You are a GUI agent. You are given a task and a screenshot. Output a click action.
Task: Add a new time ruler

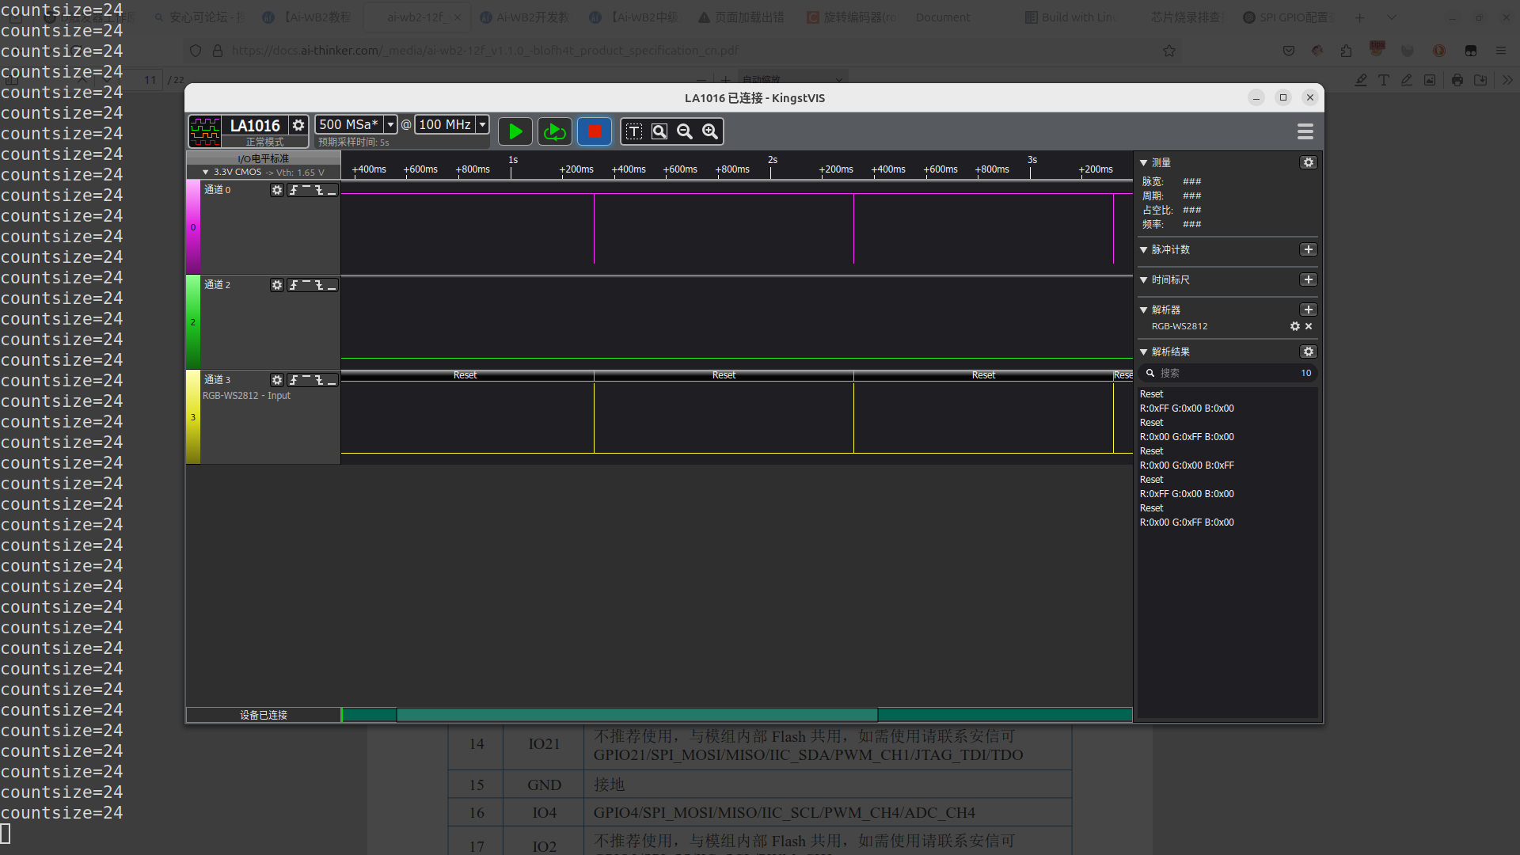tap(1309, 279)
